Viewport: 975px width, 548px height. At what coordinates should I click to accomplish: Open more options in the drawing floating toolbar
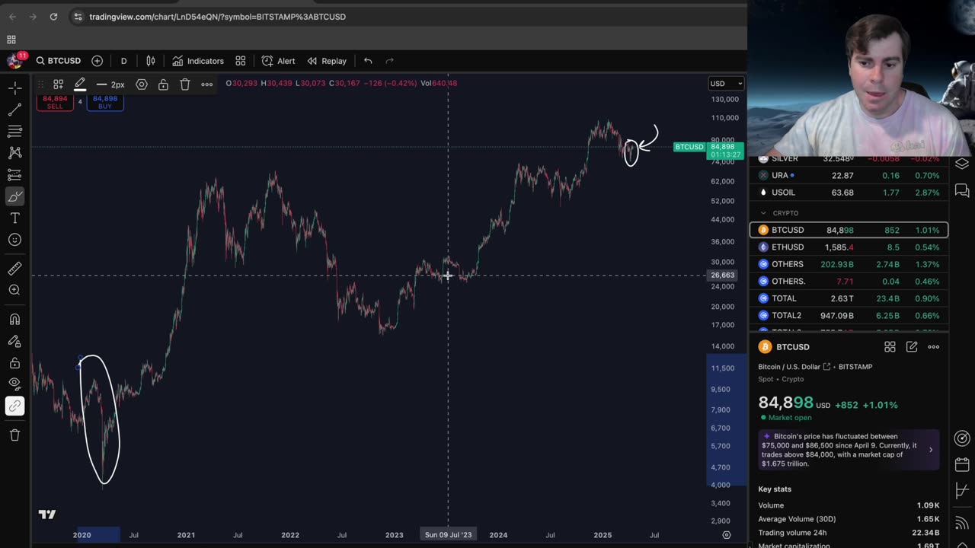pyautogui.click(x=206, y=84)
